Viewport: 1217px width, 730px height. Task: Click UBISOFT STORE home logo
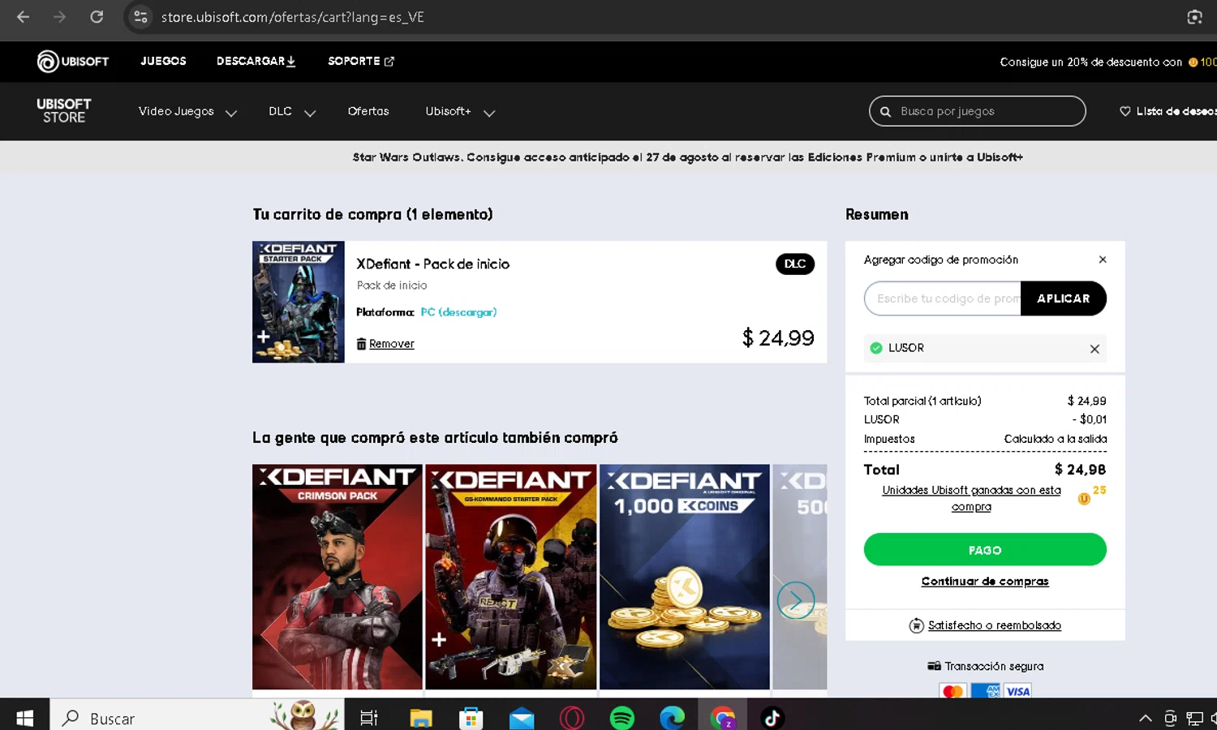64,111
